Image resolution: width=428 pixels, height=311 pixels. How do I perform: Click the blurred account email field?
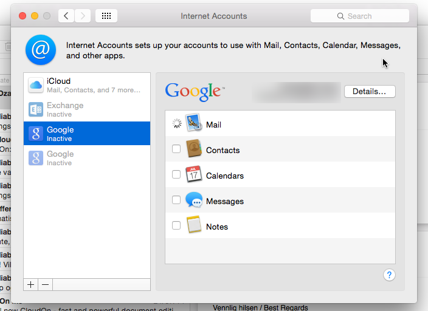297,92
